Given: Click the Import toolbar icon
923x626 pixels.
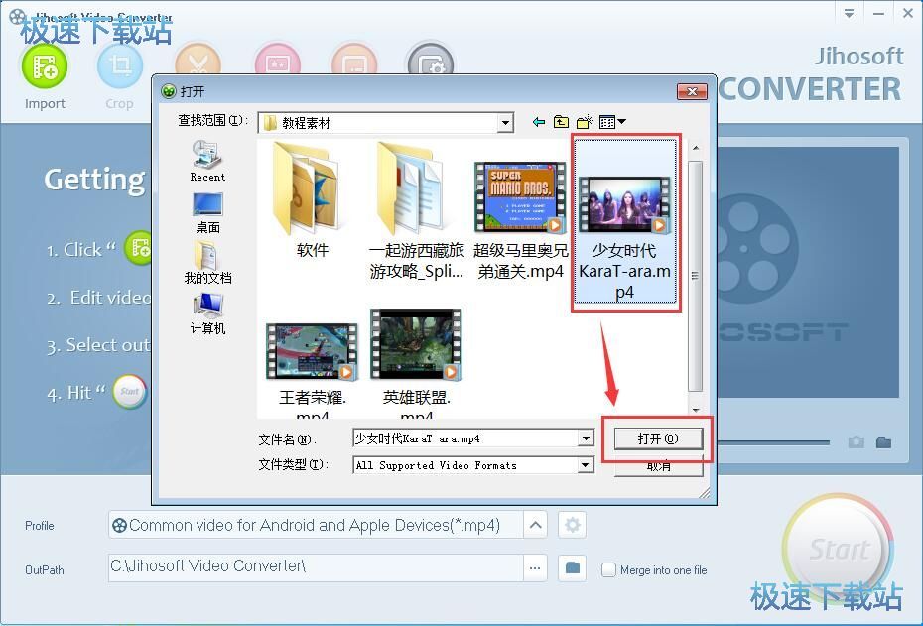Looking at the screenshot, I should 45,66.
